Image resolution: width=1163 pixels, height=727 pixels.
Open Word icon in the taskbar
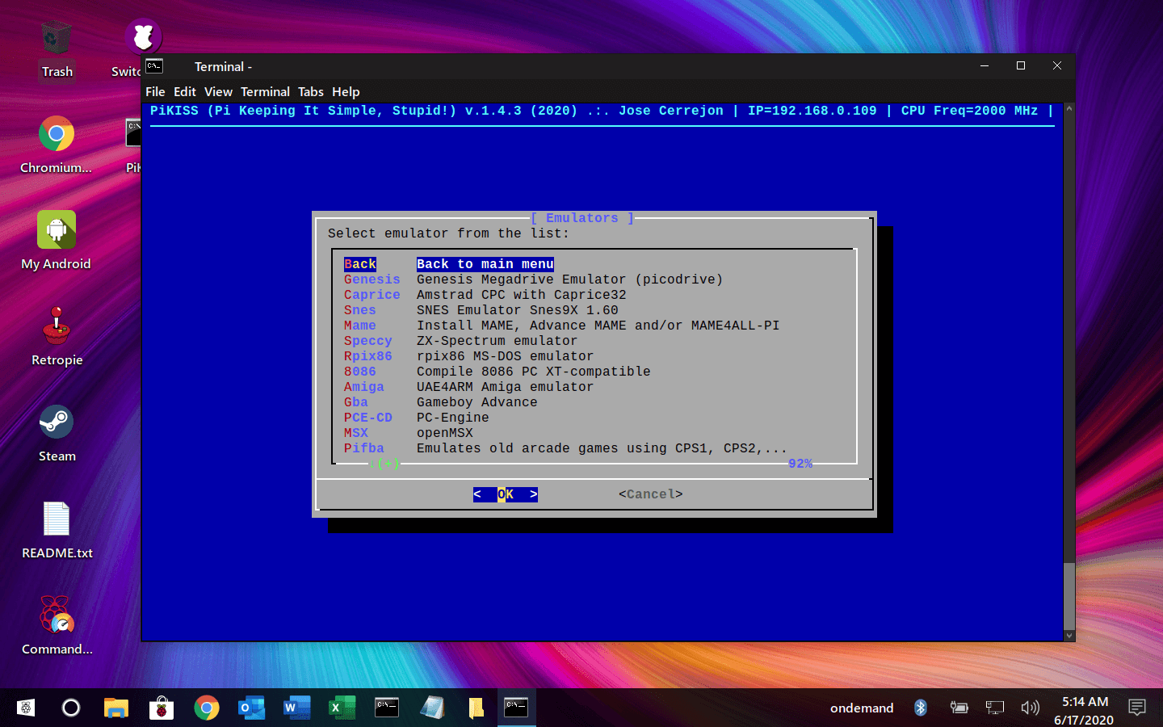297,708
